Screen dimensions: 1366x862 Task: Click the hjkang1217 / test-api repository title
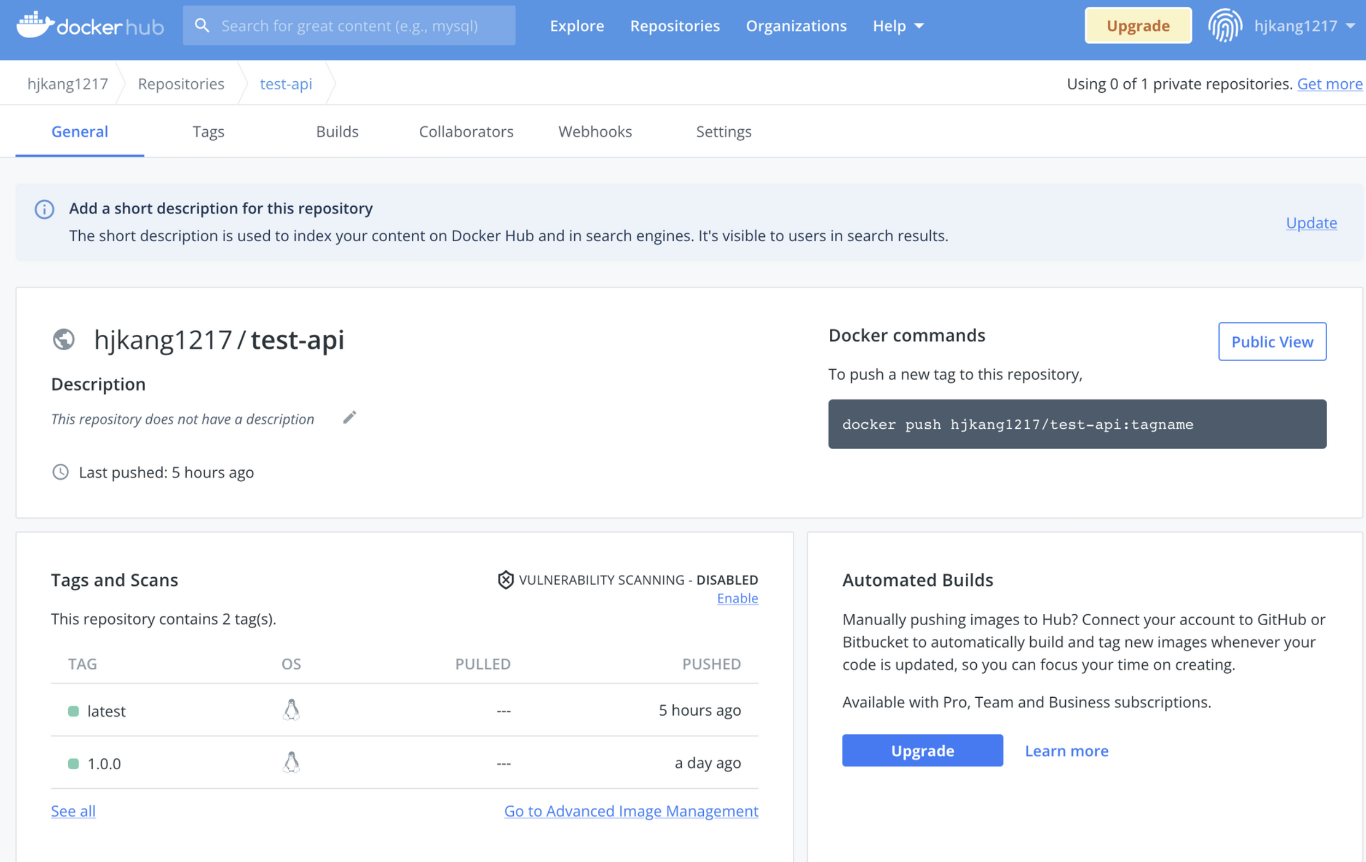(219, 340)
